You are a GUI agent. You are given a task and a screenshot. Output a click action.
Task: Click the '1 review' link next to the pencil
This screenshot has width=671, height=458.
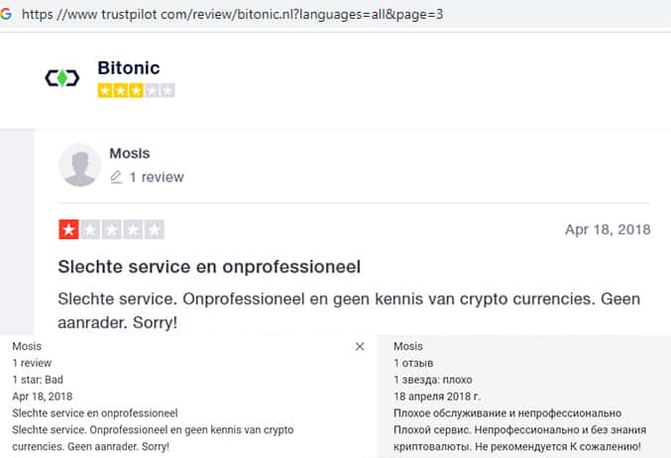157,177
